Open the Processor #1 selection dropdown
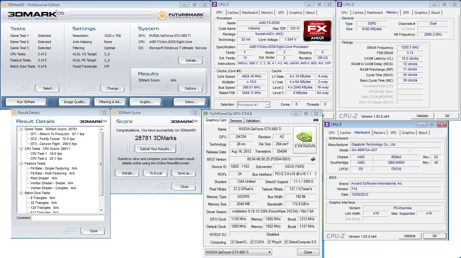 (267, 105)
